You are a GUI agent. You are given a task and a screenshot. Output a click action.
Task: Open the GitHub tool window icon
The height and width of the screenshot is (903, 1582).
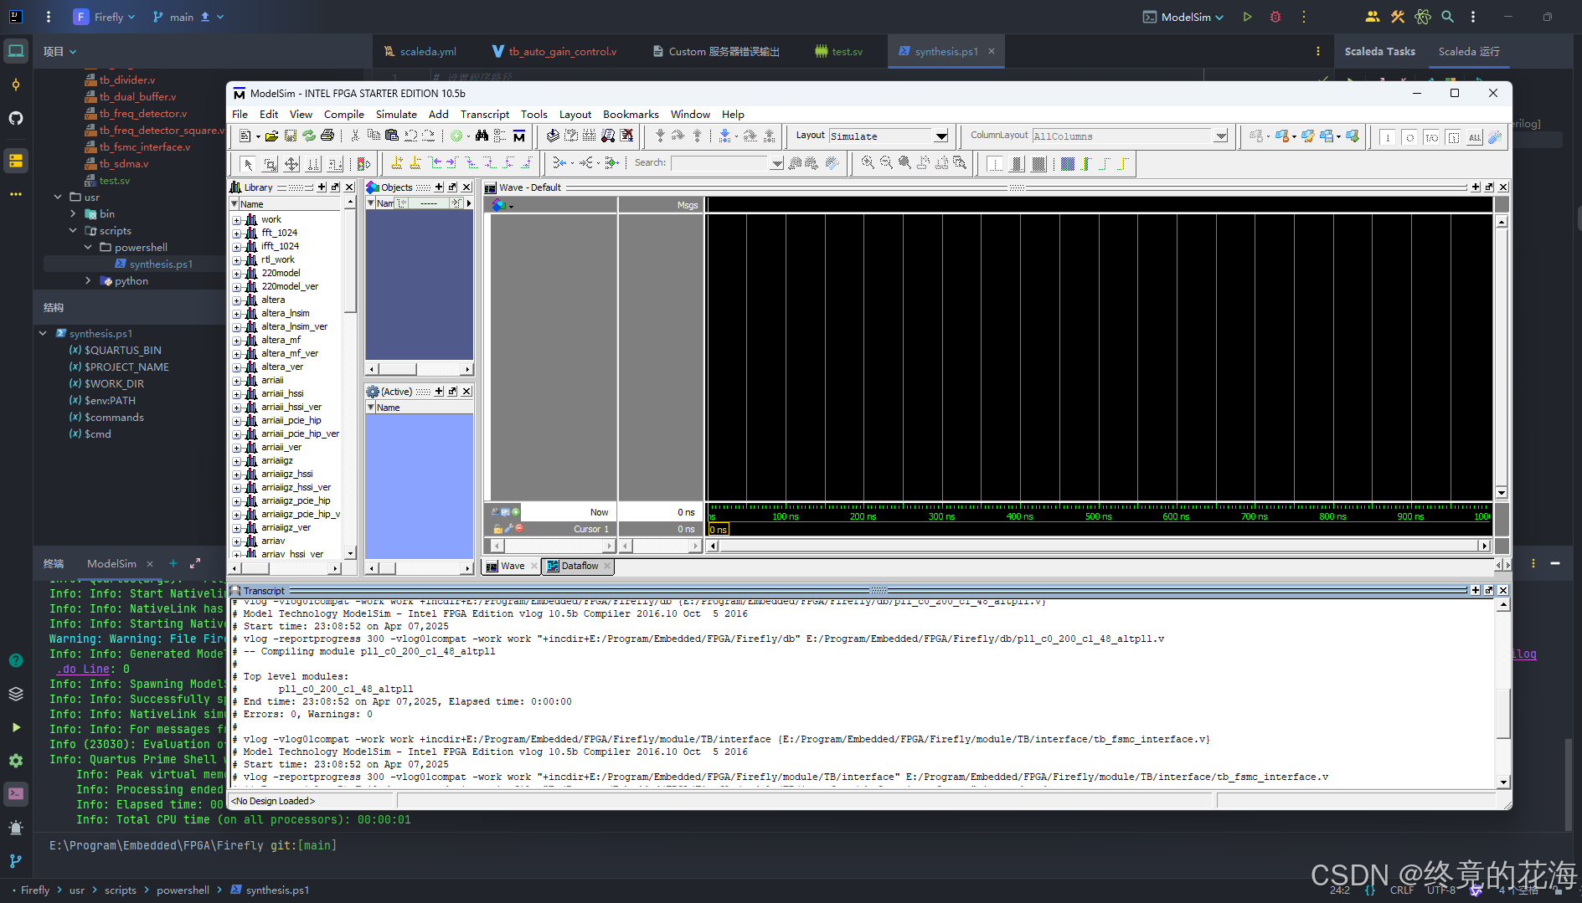pyautogui.click(x=16, y=118)
